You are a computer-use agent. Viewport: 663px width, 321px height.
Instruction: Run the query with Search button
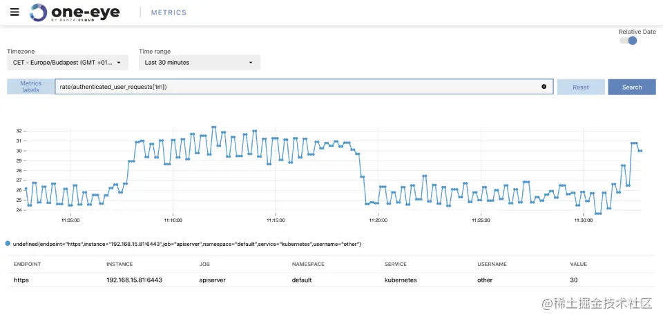pos(632,87)
